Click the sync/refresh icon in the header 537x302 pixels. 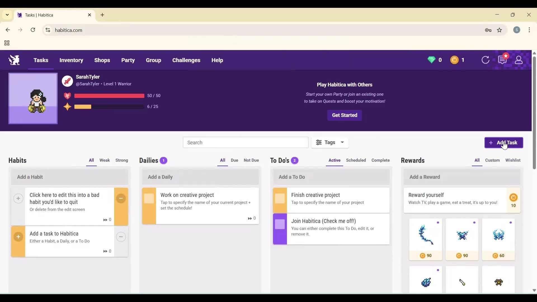(486, 60)
